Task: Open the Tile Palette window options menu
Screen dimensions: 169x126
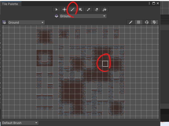Action: click(x=149, y=3)
